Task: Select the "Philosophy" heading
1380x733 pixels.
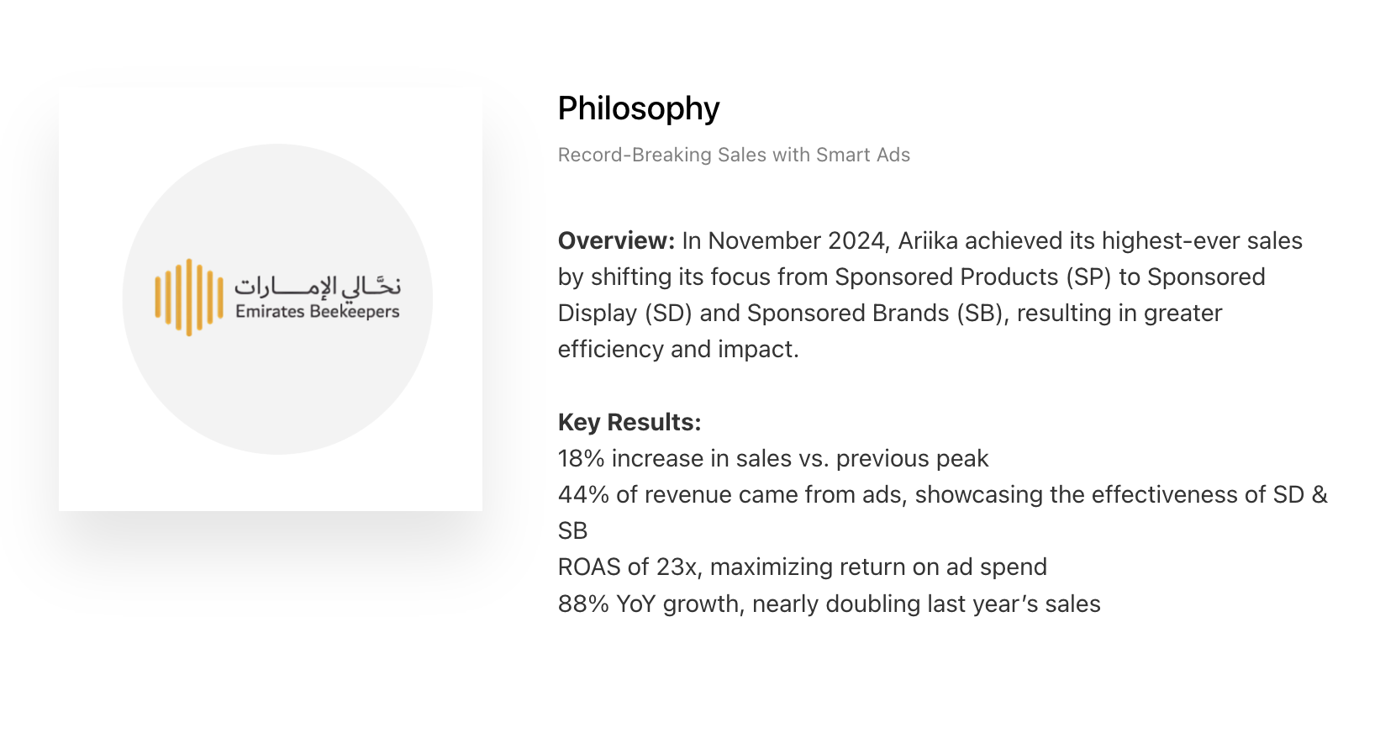Action: click(639, 108)
